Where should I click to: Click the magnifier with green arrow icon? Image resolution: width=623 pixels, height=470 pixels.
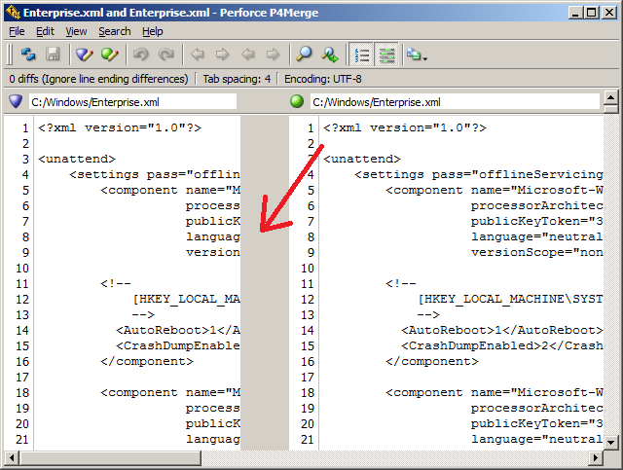(x=330, y=54)
